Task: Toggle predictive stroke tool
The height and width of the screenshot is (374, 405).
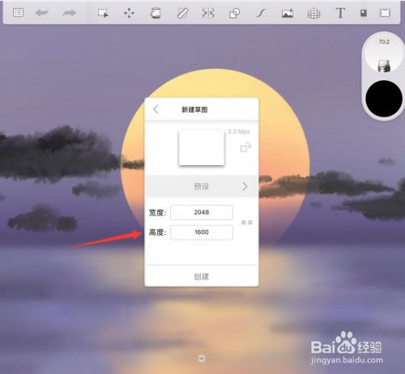Action: 261,13
